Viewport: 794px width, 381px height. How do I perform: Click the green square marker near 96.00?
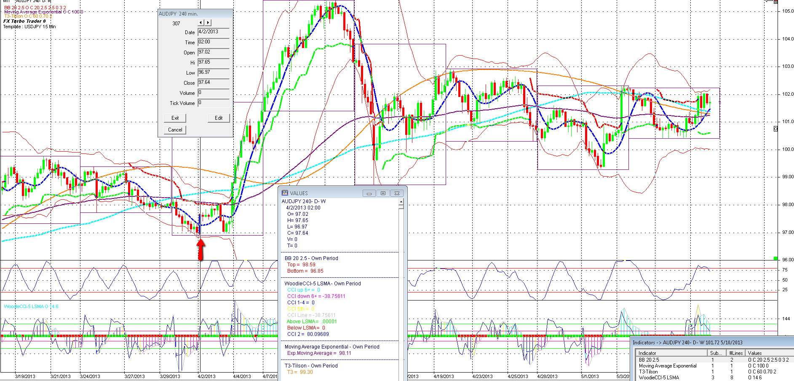click(x=775, y=258)
